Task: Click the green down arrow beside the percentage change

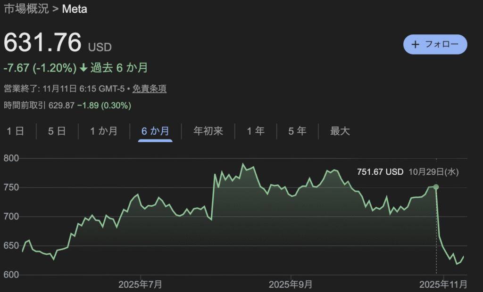Action: 83,68
